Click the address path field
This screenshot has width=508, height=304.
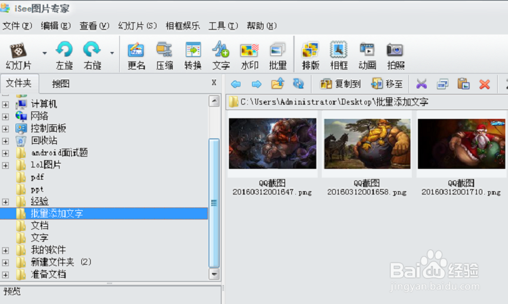pyautogui.click(x=366, y=102)
